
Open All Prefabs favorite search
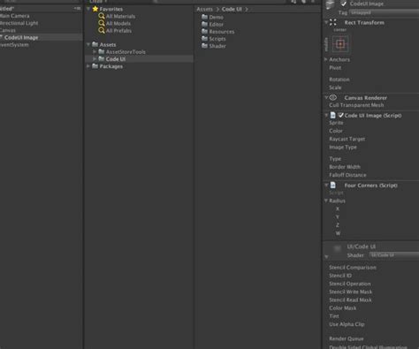tap(118, 31)
